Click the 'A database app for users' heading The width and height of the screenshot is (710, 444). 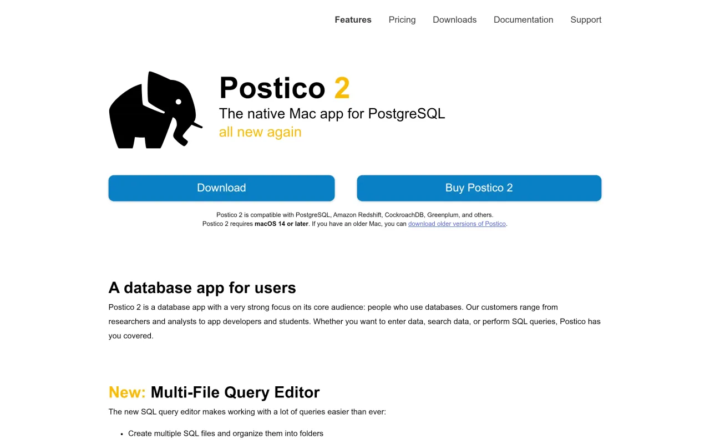coord(202,287)
